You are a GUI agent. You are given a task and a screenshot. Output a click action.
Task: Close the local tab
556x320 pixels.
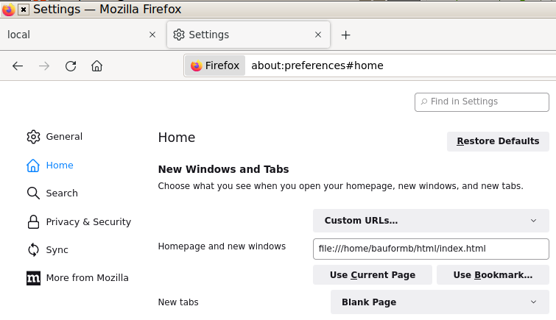(x=152, y=35)
